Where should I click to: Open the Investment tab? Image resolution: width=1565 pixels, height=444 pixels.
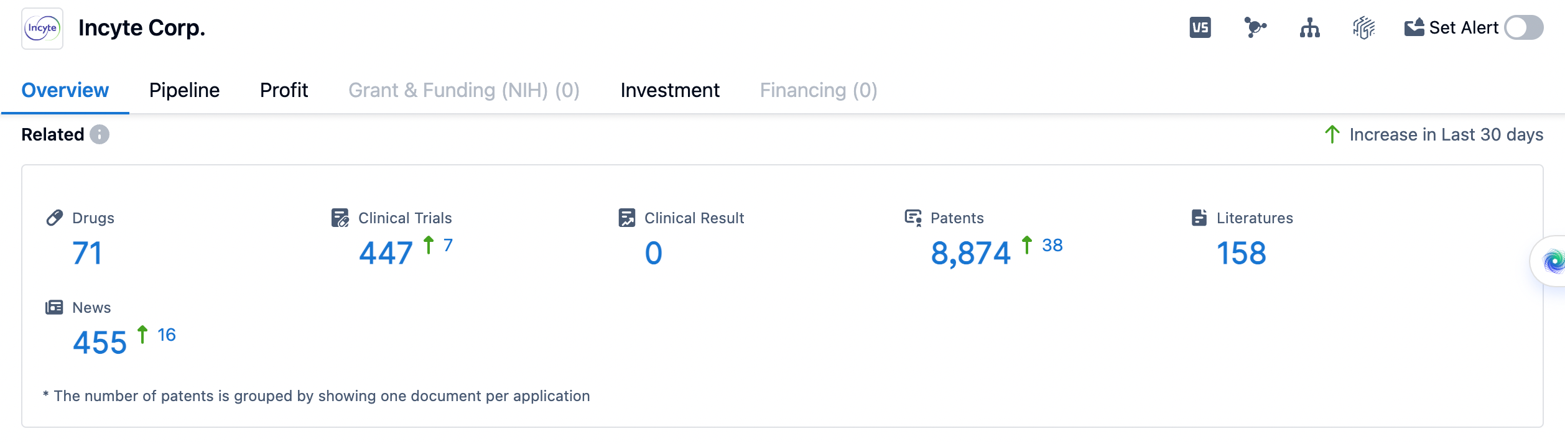coord(670,90)
